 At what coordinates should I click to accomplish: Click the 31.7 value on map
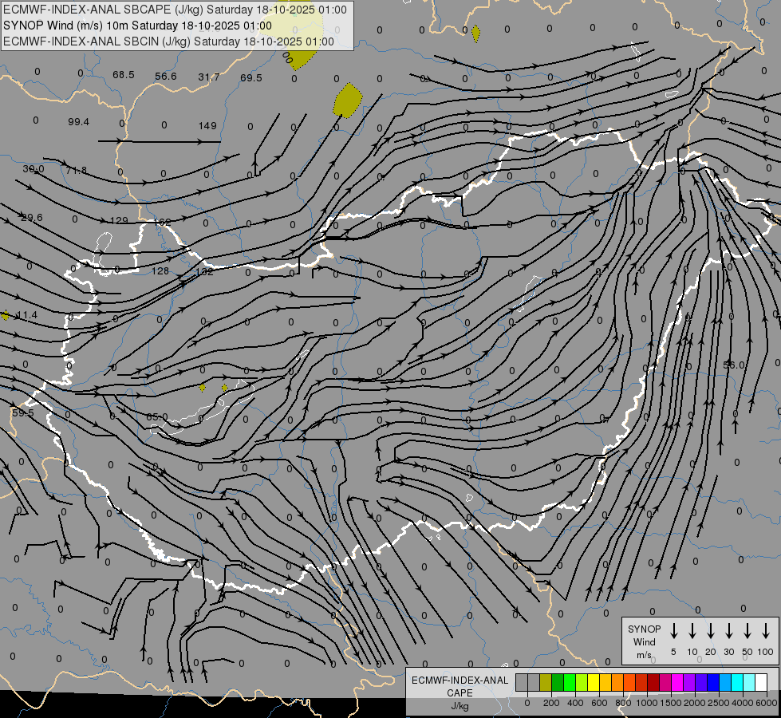click(x=209, y=77)
